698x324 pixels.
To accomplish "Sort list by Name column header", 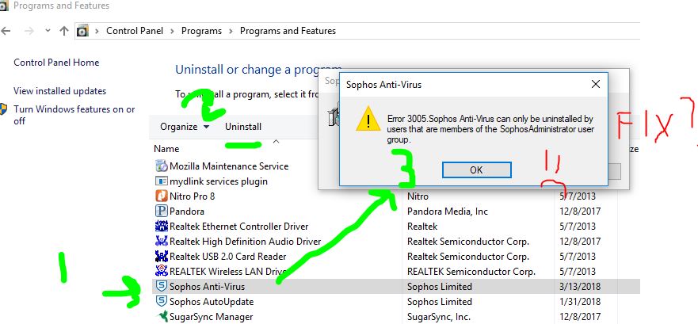I will point(166,149).
